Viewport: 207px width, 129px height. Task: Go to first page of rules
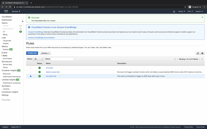point(175,59)
